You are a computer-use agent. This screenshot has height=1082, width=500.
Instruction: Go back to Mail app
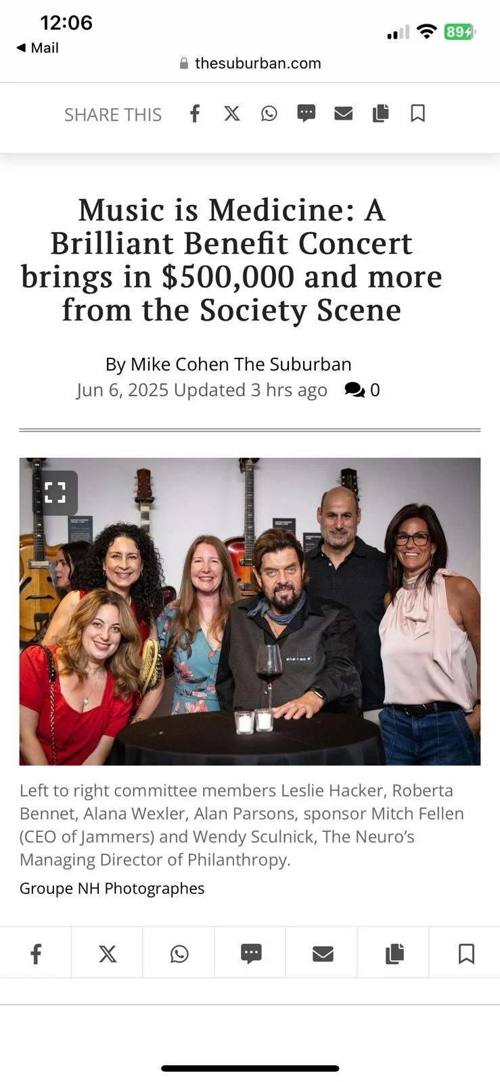coord(37,48)
